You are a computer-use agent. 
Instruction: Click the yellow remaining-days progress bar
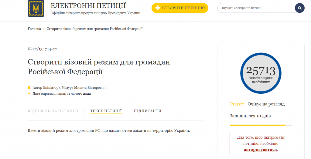click(x=257, y=125)
